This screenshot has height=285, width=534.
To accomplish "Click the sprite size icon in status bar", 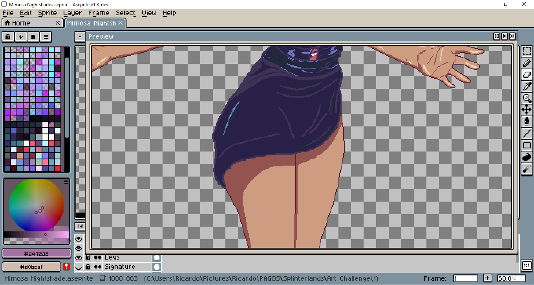I will (x=103, y=278).
